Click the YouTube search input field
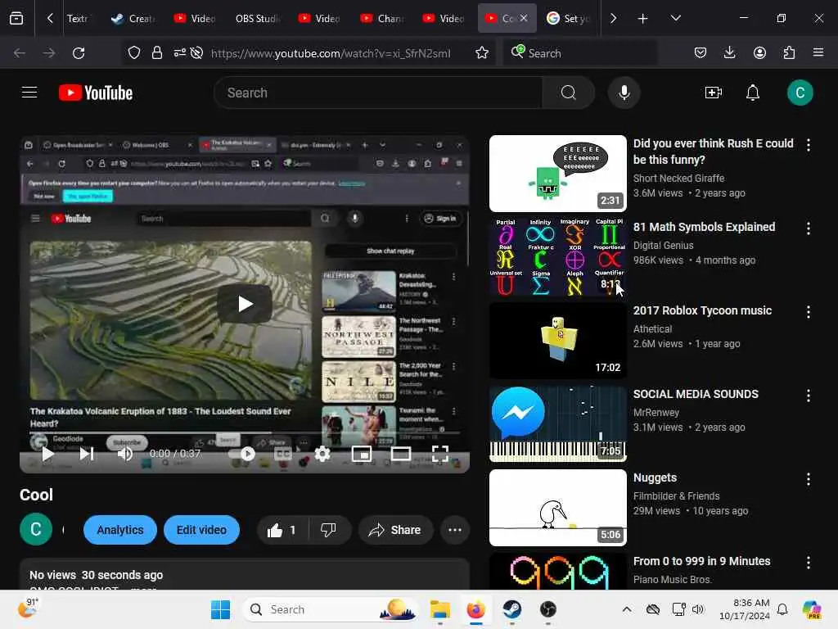 [x=378, y=93]
